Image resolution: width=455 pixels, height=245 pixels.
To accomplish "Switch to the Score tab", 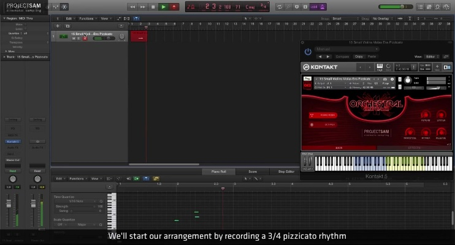I will [x=252, y=171].
